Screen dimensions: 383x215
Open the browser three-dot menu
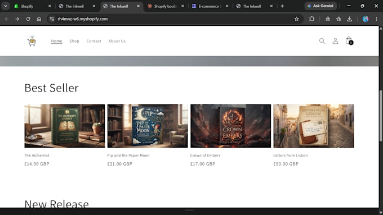(x=376, y=19)
